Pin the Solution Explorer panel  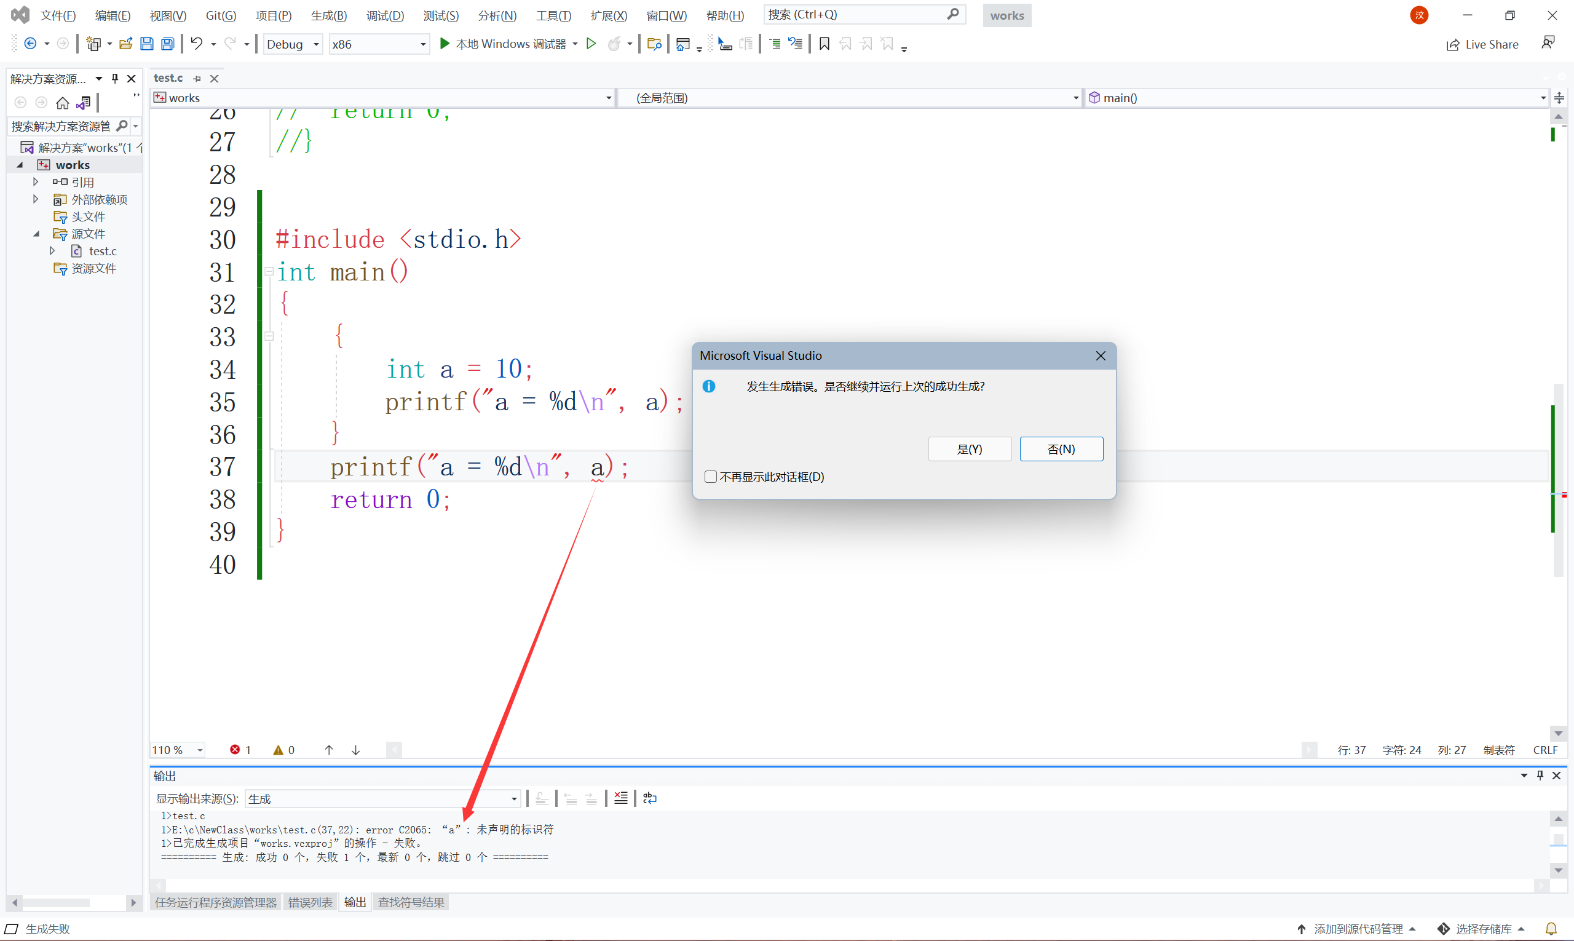click(x=115, y=78)
